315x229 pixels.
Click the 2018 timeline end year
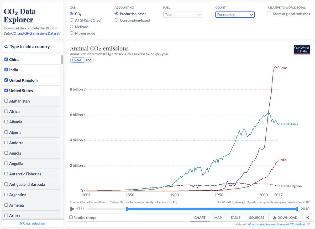click(305, 209)
